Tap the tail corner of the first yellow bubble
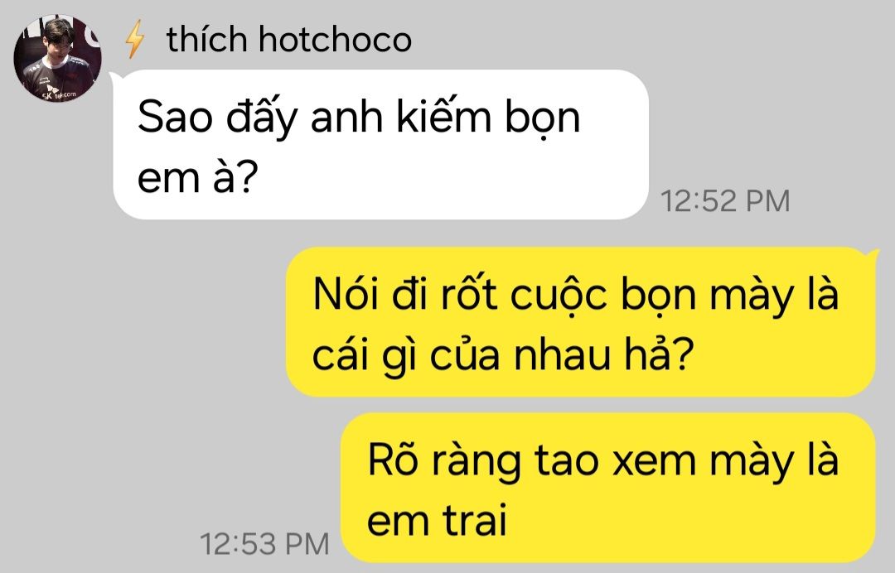The width and height of the screenshot is (895, 573). click(x=870, y=253)
